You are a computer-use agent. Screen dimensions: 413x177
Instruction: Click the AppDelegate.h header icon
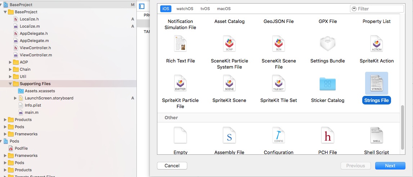[16, 34]
